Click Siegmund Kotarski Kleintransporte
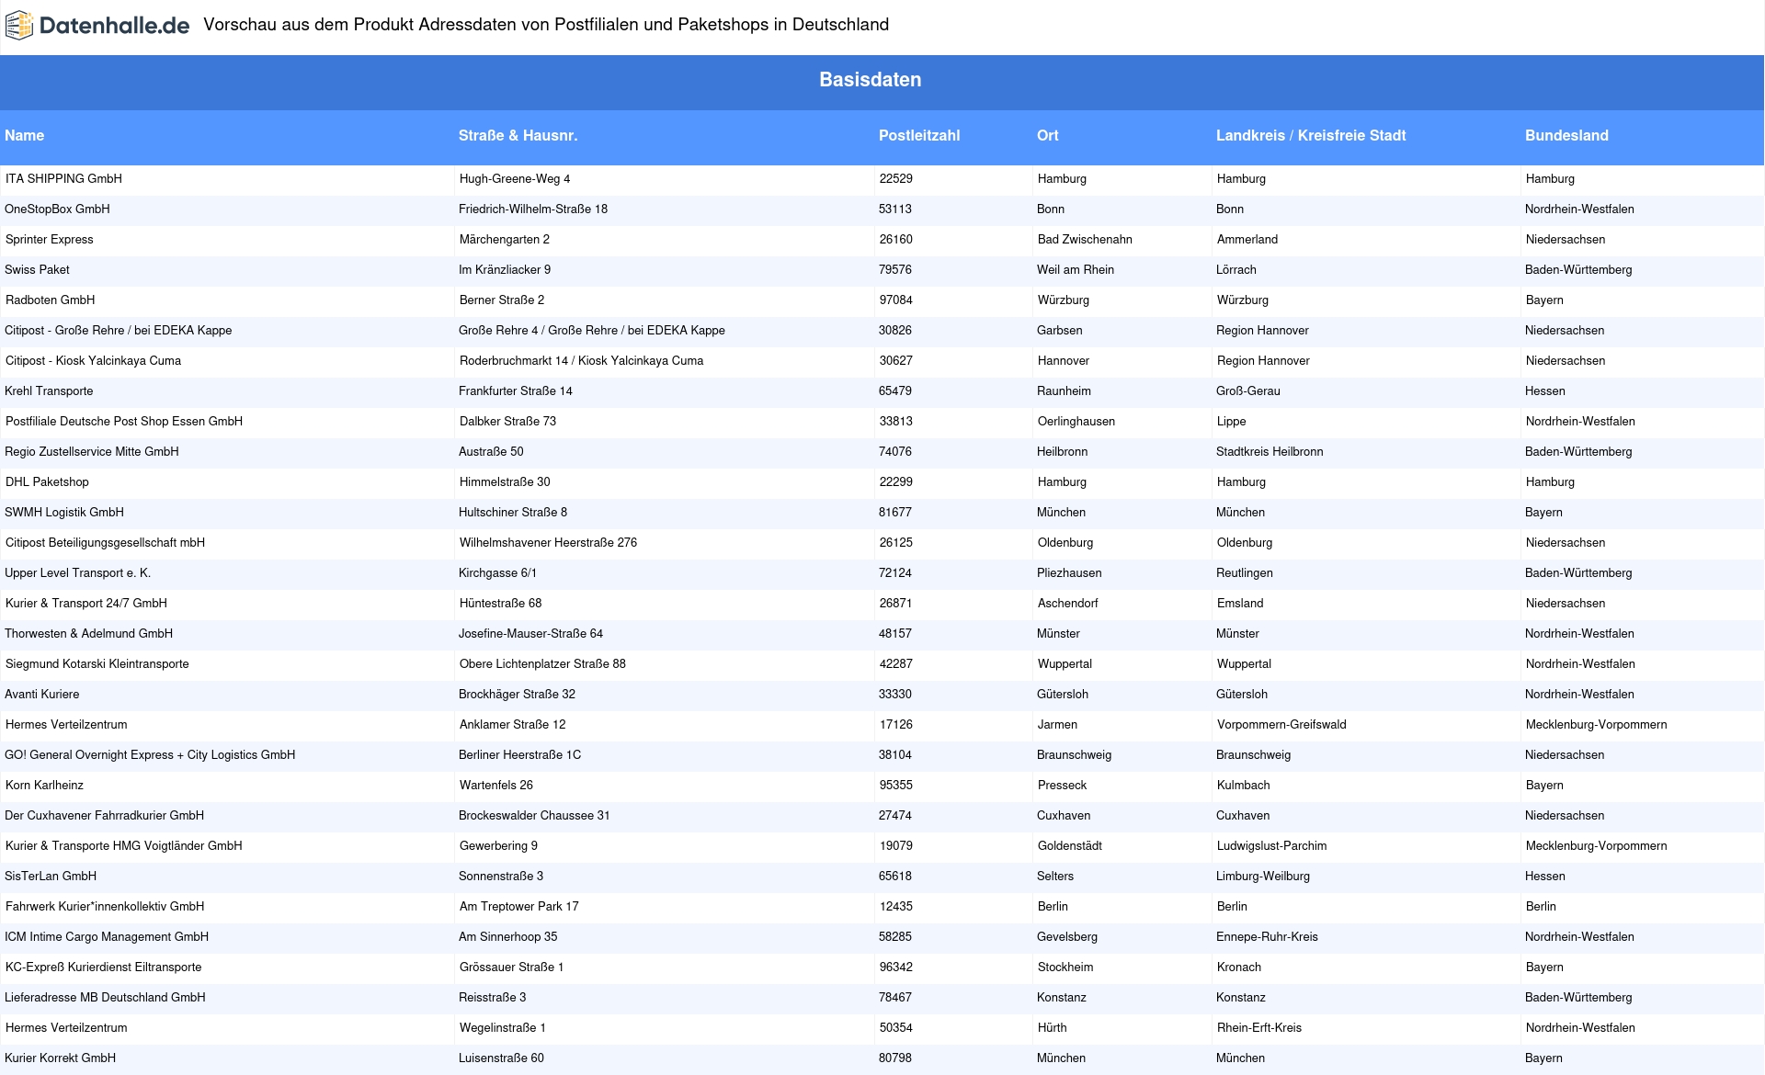This screenshot has width=1765, height=1075. pyautogui.click(x=97, y=663)
